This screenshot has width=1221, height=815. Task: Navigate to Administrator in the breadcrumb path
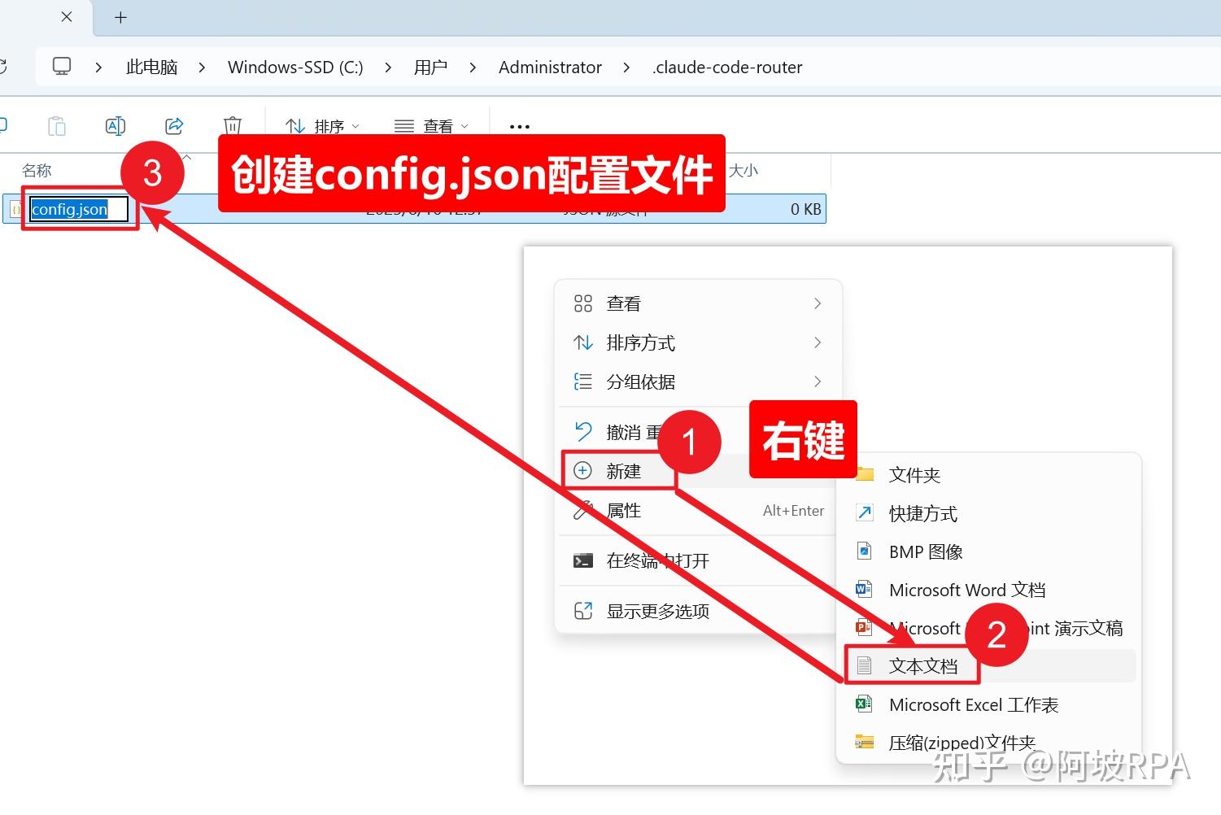point(550,67)
